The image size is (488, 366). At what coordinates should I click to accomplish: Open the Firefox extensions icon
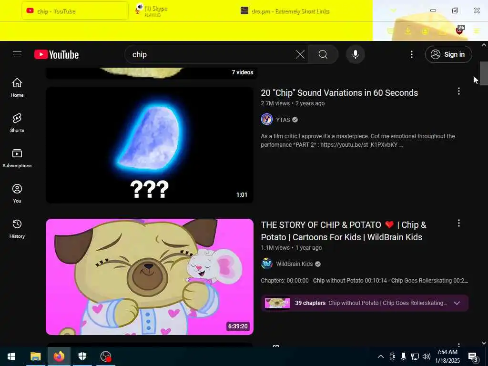(442, 31)
